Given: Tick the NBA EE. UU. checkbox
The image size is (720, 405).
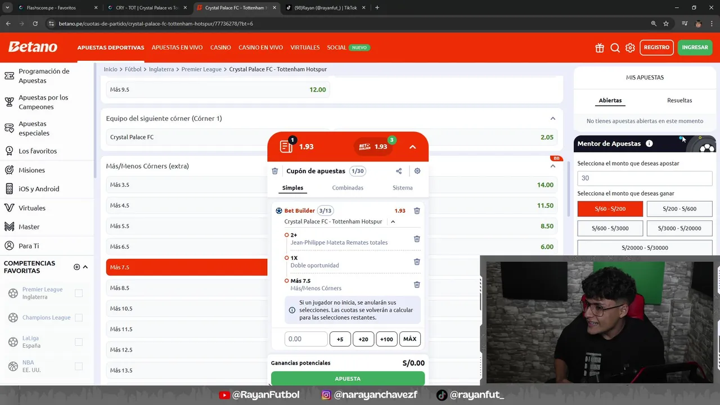Looking at the screenshot, I should tap(79, 366).
